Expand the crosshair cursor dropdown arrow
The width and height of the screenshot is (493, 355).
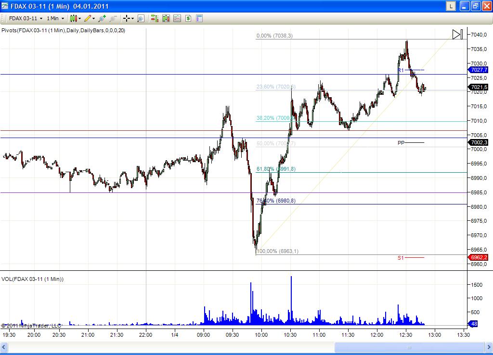coord(132,18)
